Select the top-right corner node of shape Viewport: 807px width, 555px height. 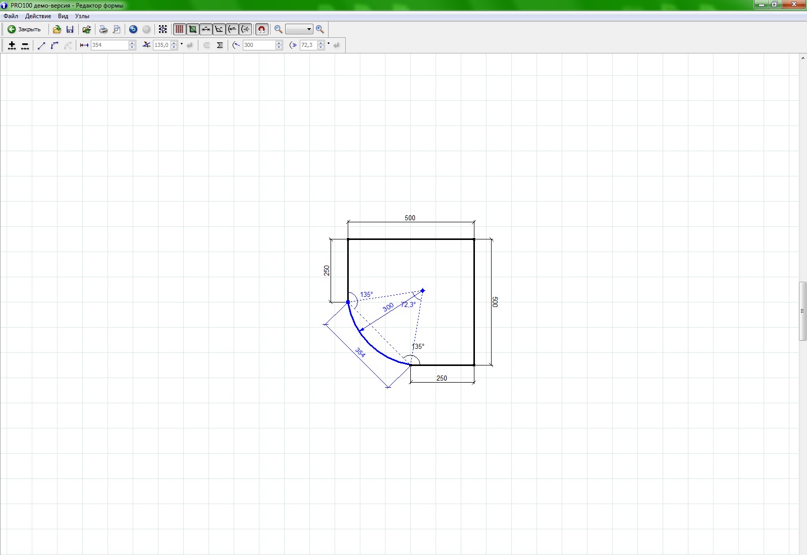pos(474,239)
